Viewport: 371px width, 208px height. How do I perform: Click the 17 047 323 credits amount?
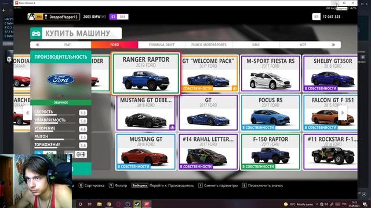coord(332,17)
